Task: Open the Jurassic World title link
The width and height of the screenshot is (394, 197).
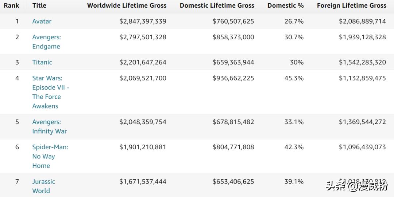Action: [x=43, y=186]
